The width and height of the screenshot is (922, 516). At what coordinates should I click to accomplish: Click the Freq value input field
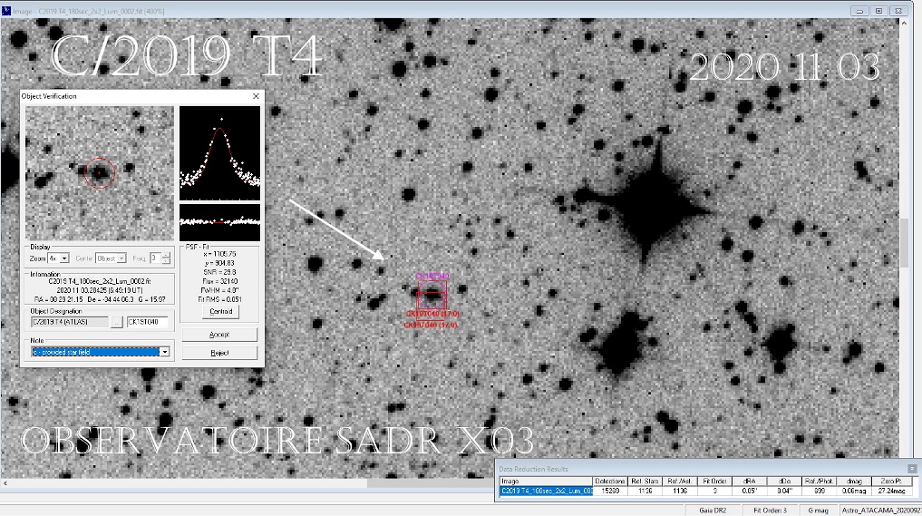155,258
